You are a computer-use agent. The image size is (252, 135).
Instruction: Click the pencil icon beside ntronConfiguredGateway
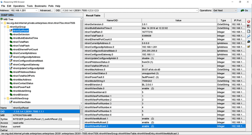(x=11, y=64)
